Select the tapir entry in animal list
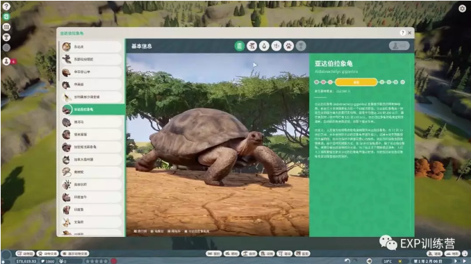Screen dimensions: 471x264 tap(92, 84)
